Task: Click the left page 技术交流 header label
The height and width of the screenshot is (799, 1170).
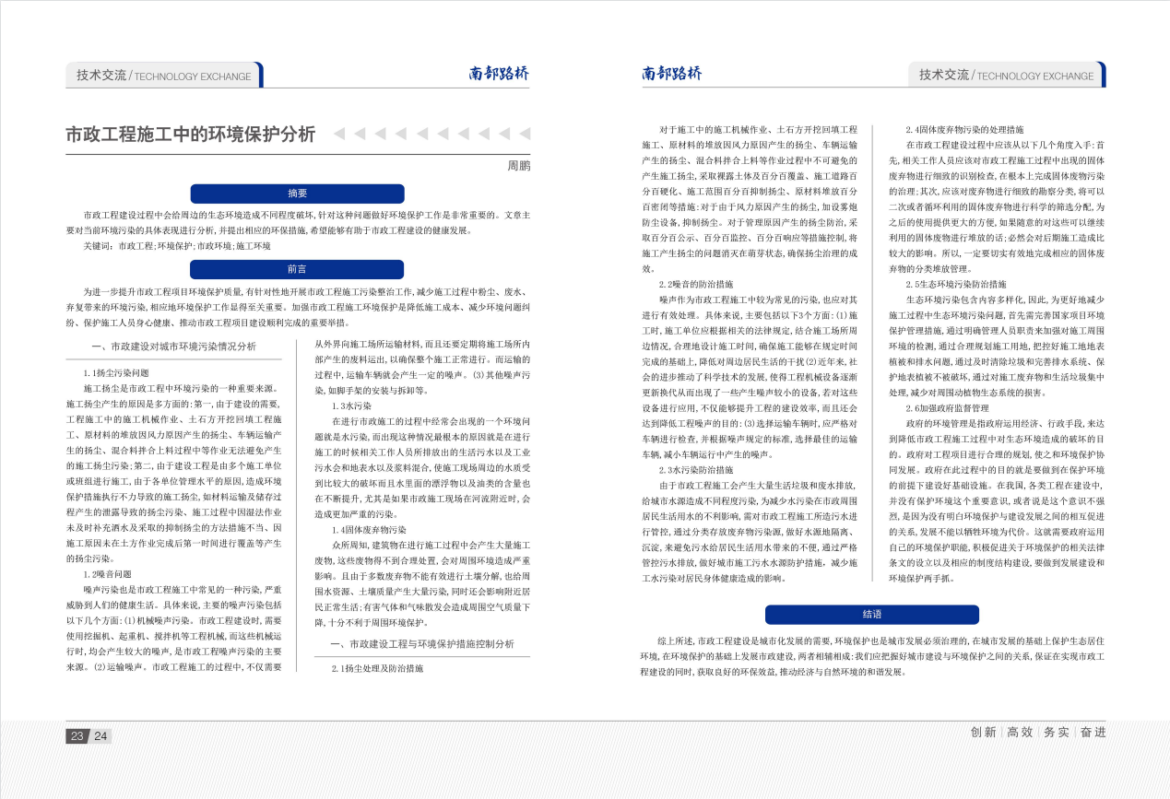Action: tap(101, 76)
